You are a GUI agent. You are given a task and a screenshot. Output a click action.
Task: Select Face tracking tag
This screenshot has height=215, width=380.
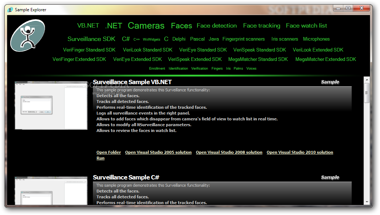261,26
